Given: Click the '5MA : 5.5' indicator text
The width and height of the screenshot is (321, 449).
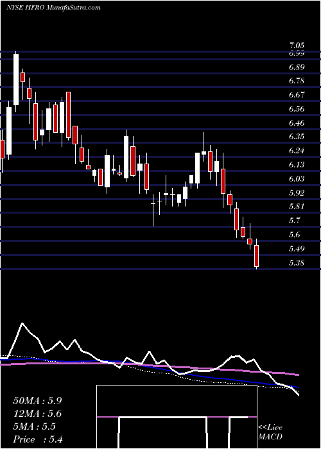Looking at the screenshot, I should pos(35,427).
